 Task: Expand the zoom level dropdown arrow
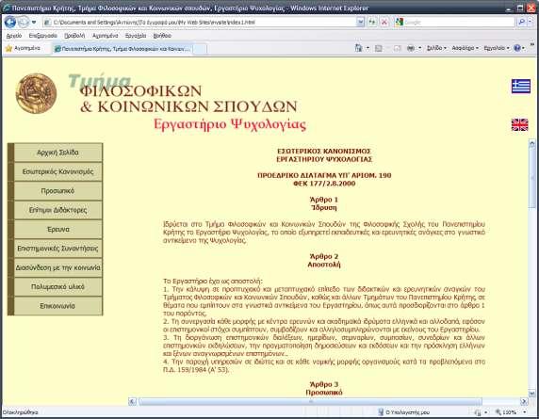click(x=525, y=412)
